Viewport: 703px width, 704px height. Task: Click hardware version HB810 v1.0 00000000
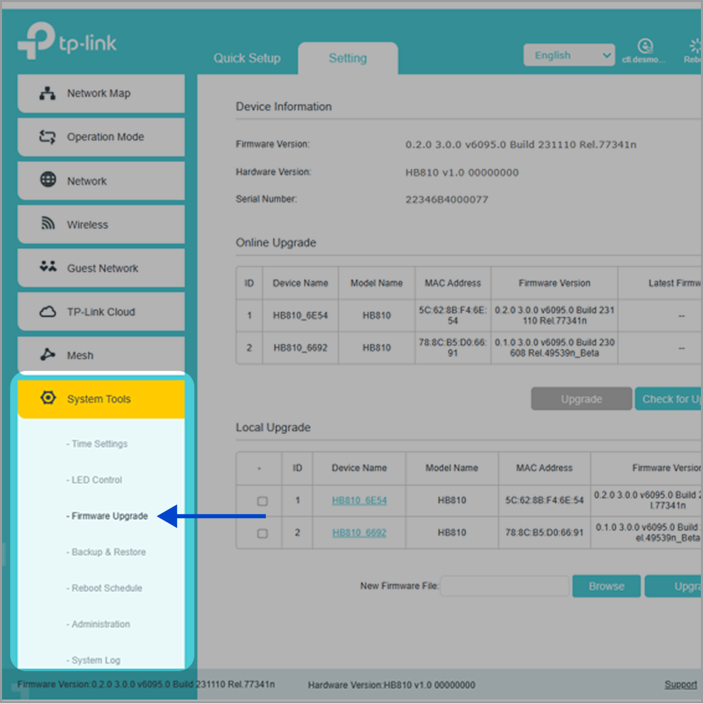[x=462, y=172]
